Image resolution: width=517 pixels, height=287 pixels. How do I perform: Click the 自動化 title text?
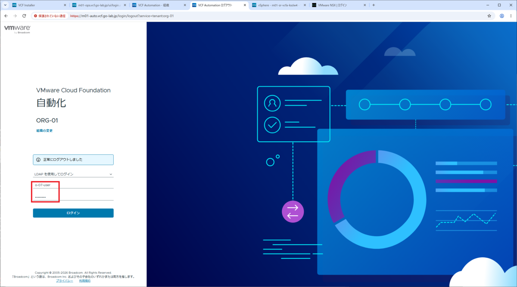[51, 103]
